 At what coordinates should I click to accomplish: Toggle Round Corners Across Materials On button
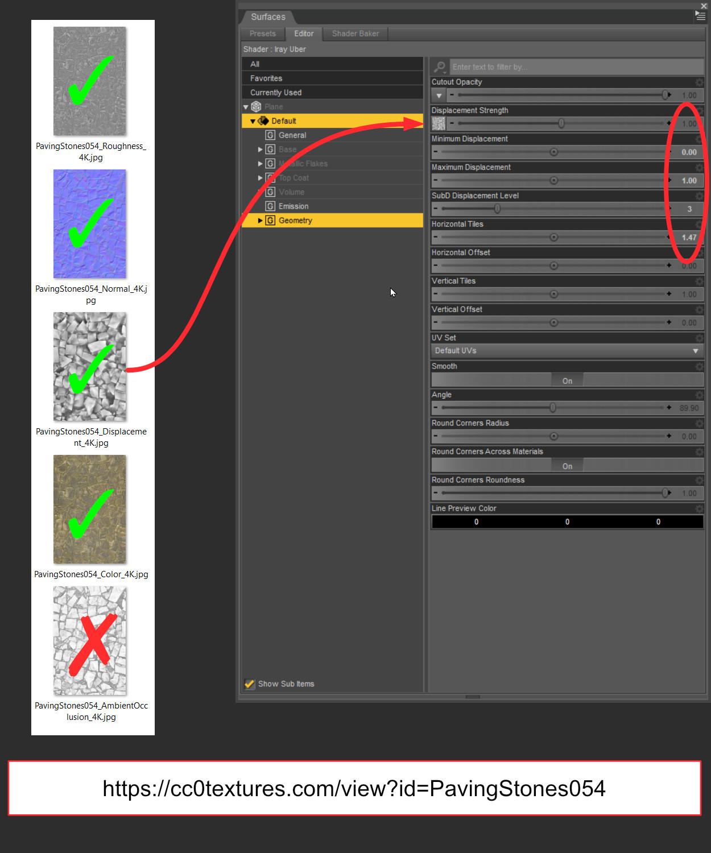point(567,466)
